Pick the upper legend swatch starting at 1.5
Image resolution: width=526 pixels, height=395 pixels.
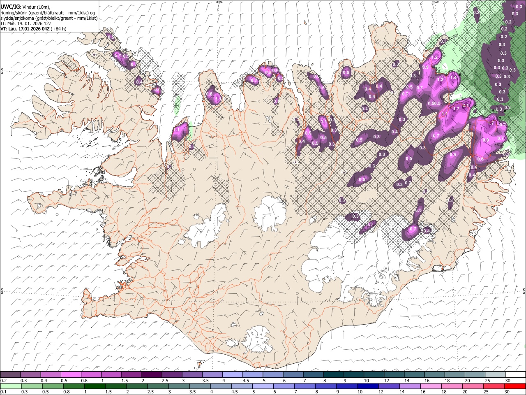tap(131, 374)
